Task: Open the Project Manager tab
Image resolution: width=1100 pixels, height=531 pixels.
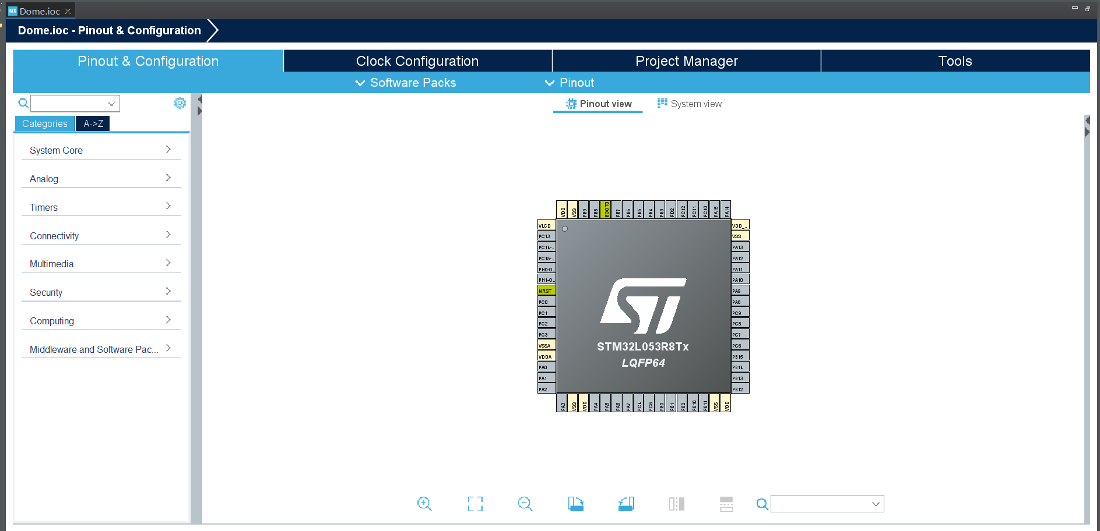Action: pos(686,61)
